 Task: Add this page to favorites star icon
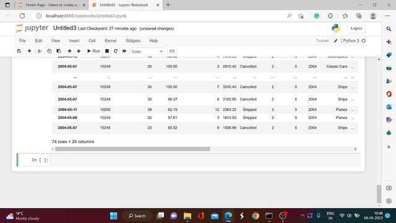[301, 16]
